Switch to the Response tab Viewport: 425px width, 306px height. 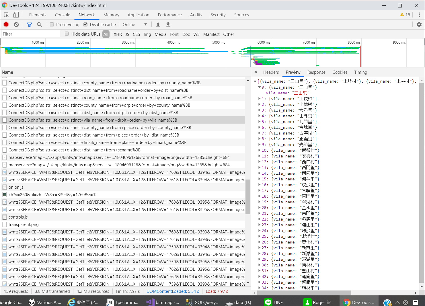click(316, 72)
